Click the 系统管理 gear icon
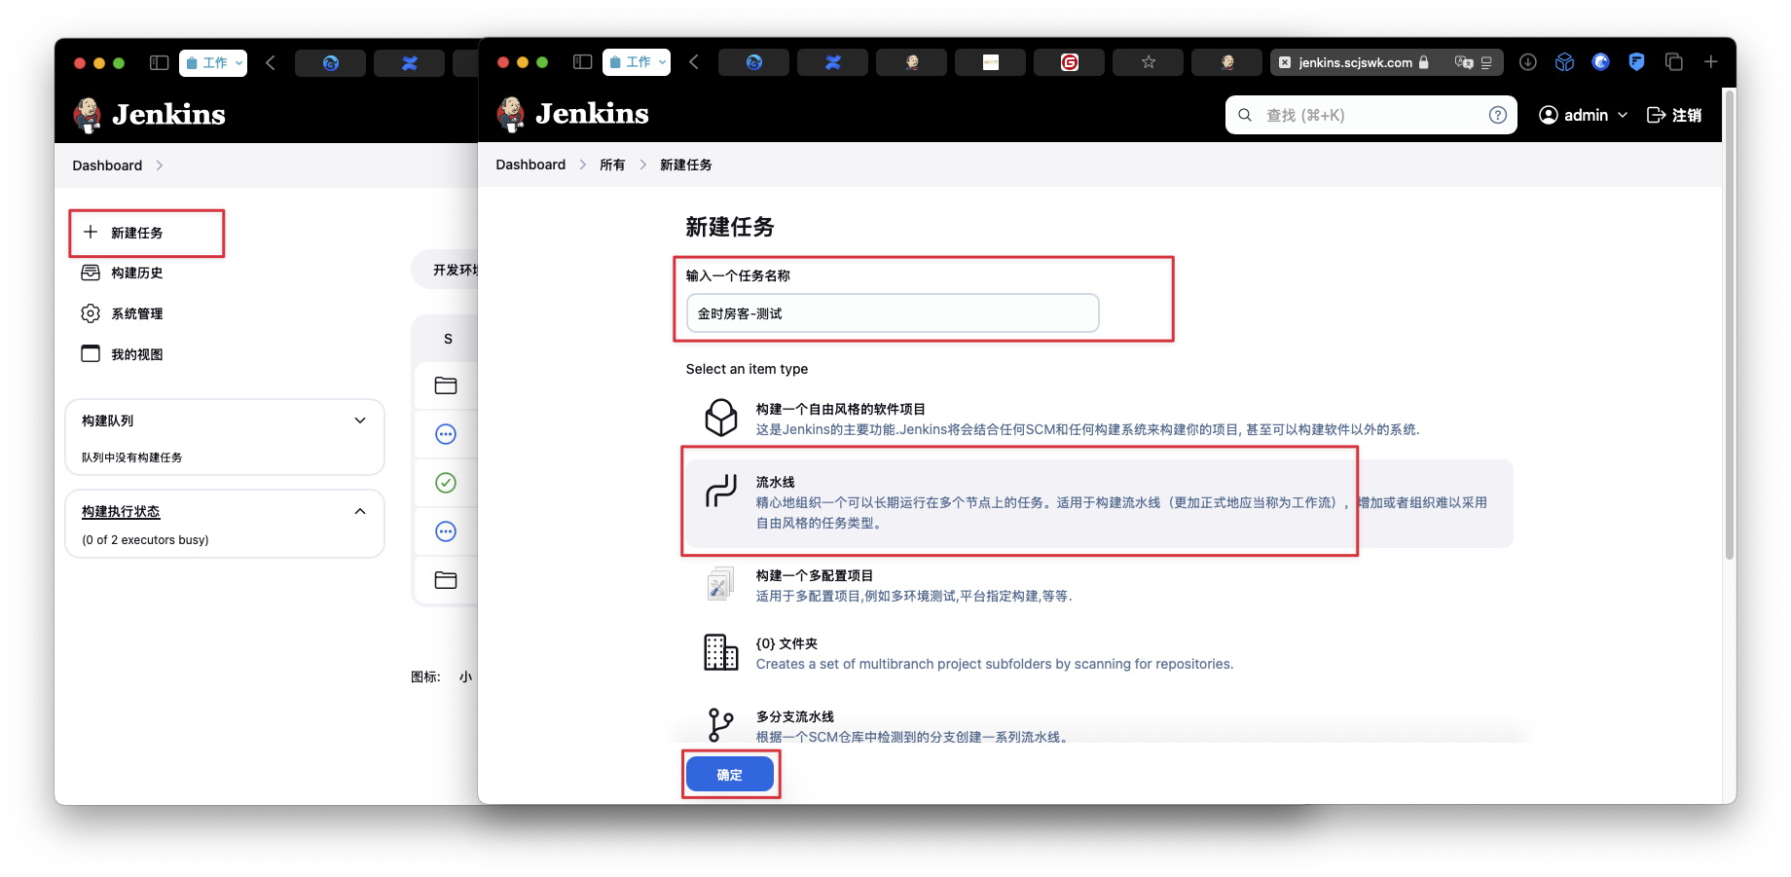 click(x=91, y=313)
